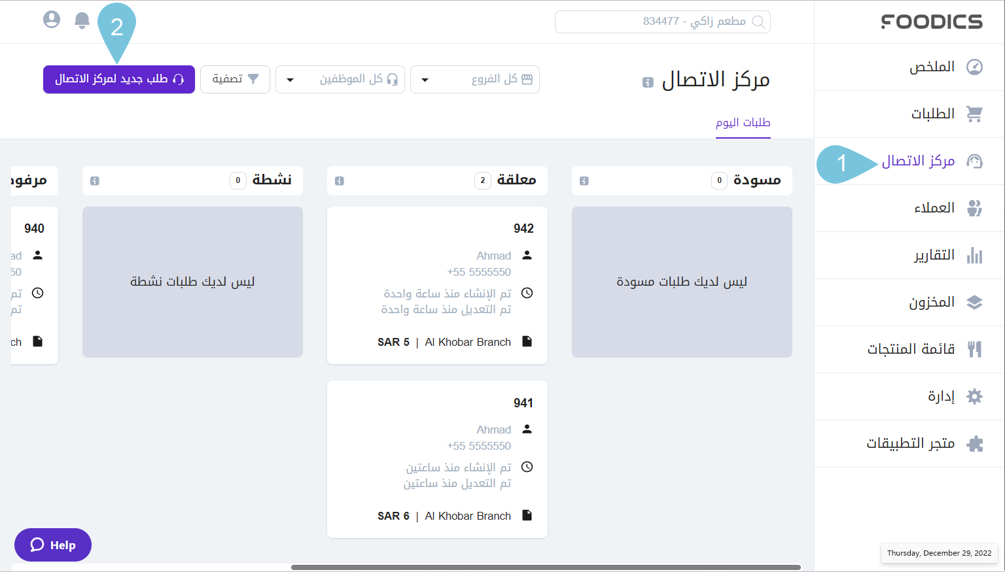Click the info icon on the معلقة column
Image resolution: width=1005 pixels, height=572 pixels.
[x=340, y=180]
